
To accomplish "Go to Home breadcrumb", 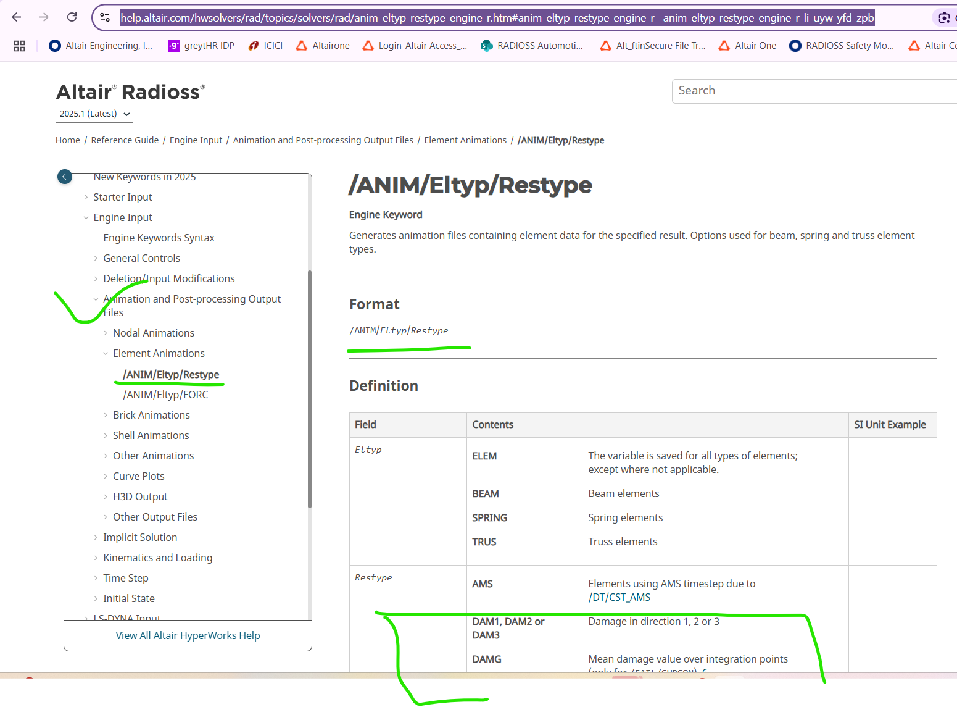I will (68, 140).
